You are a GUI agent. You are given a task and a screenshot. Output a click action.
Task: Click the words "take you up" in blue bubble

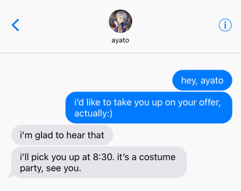[138, 102]
